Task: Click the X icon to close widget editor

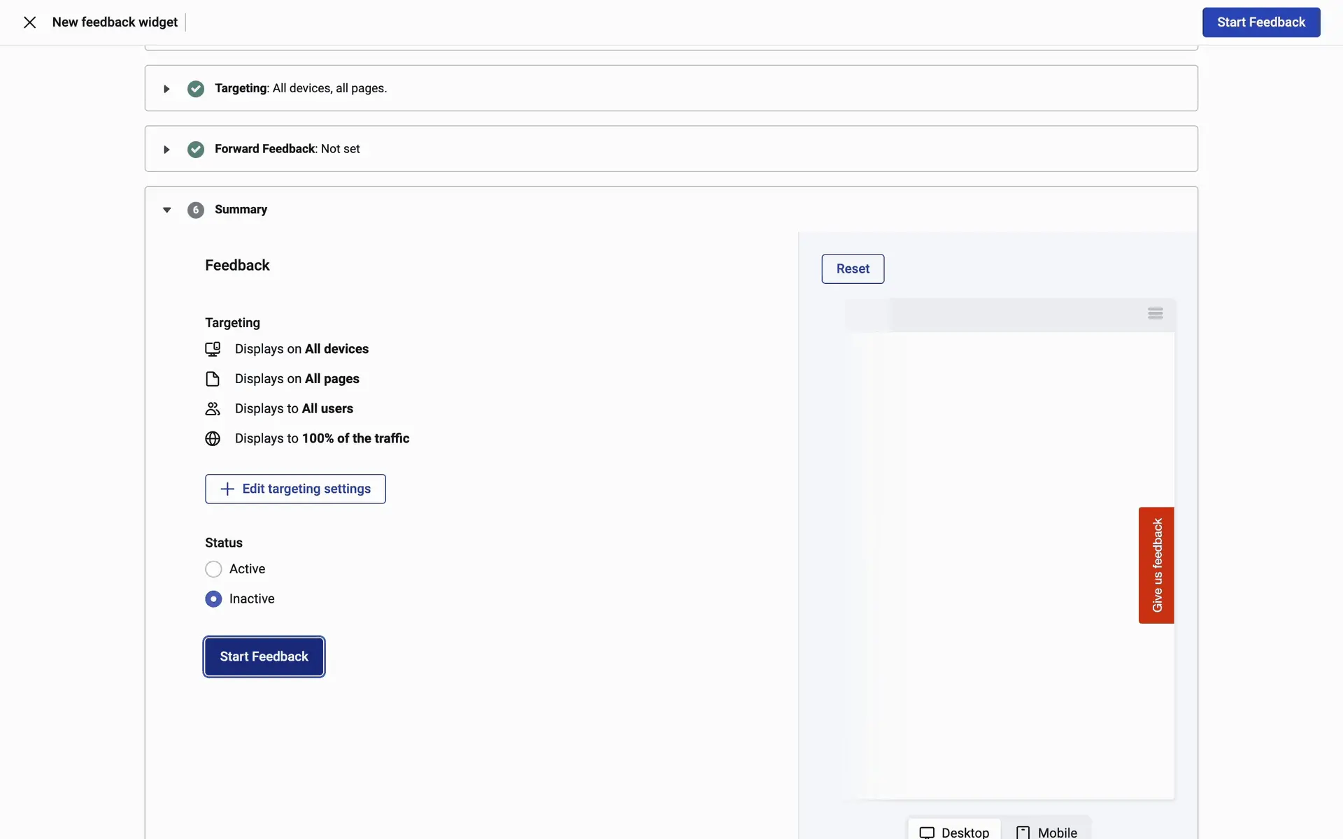Action: (x=29, y=22)
